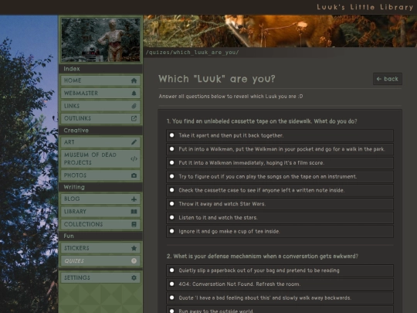
Task: Click the bell icon beside Webmaster
Action: [134, 94]
